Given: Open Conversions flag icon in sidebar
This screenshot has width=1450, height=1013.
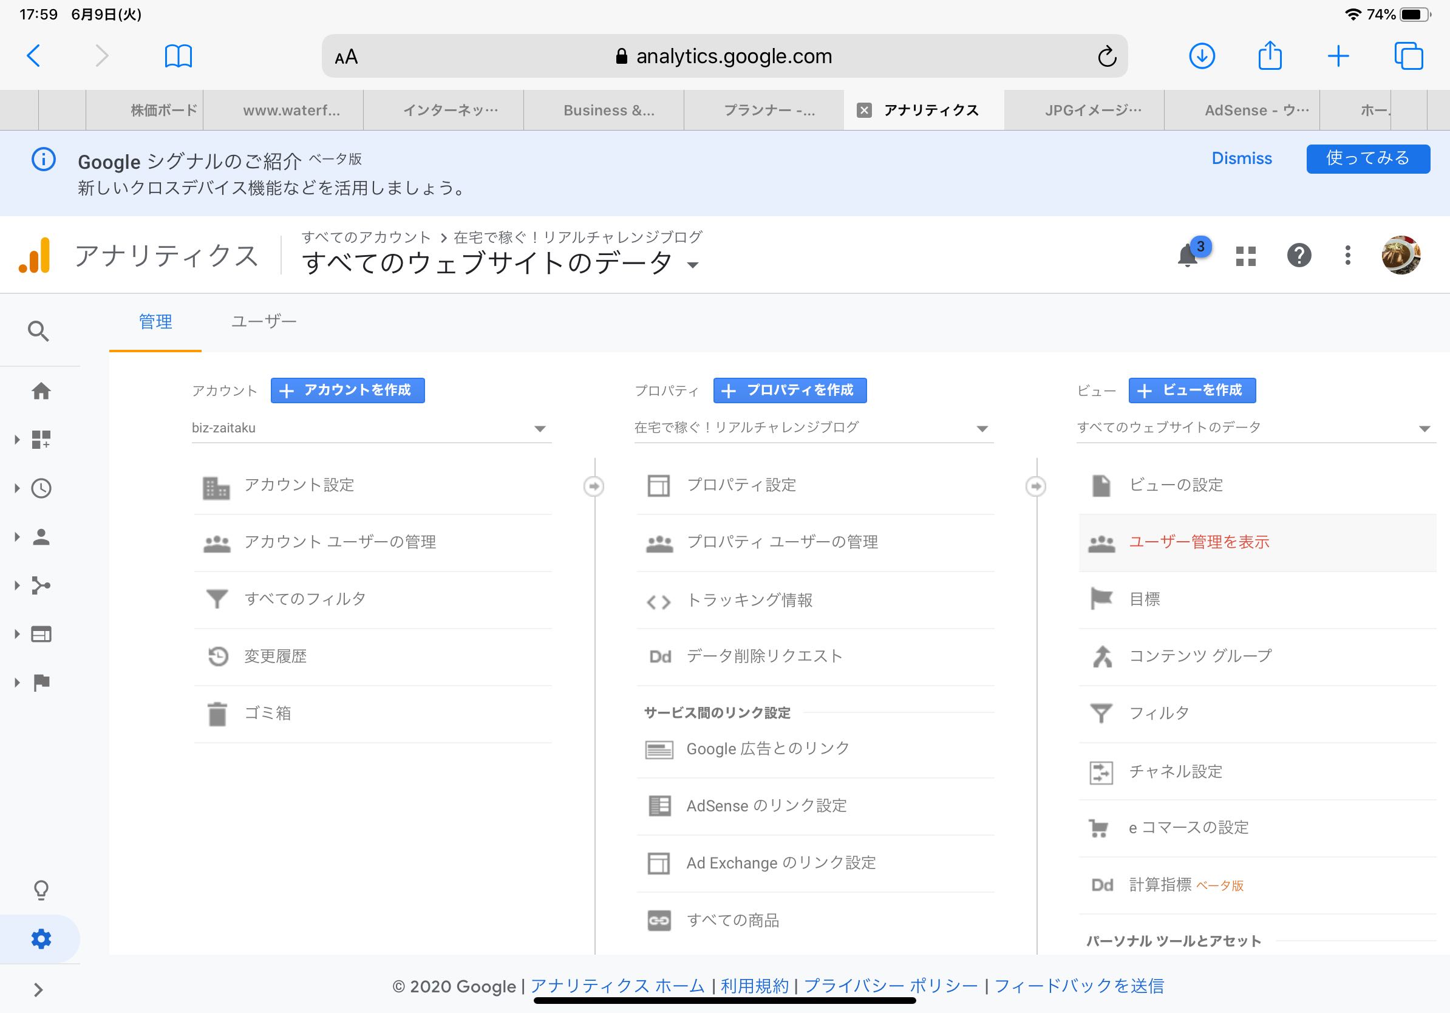Looking at the screenshot, I should 42,683.
